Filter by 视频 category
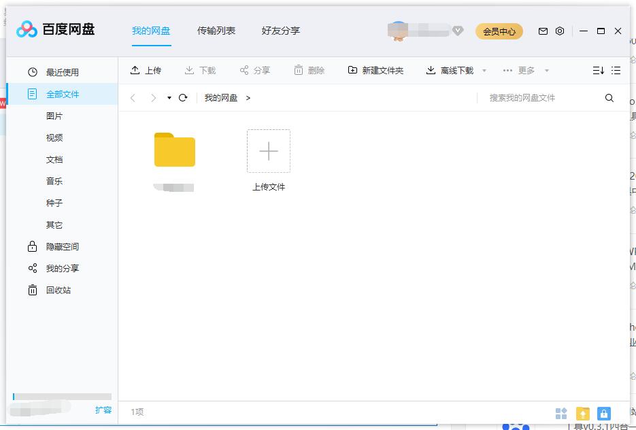 pos(54,138)
